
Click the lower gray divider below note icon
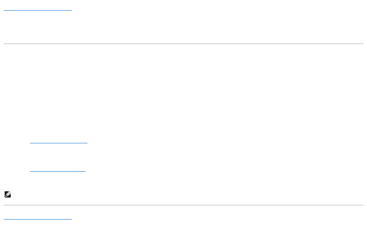coord(183,205)
